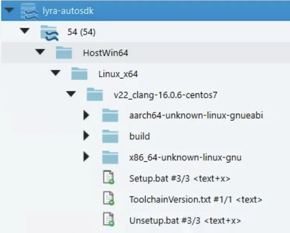Screen dimensions: 290x233
Task: Collapse the lyra-autosdk depot node
Action: [9, 11]
